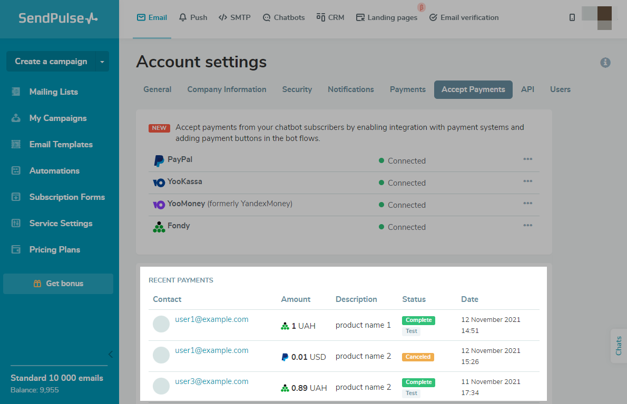This screenshot has width=627, height=404.
Task: Open Automations section in sidebar
Action: 54,170
